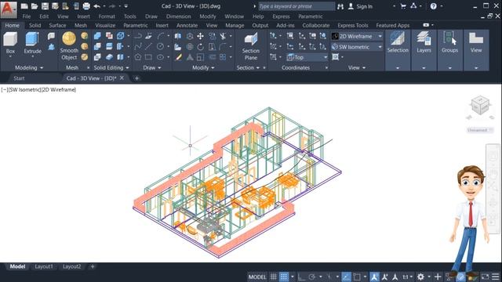Switch to the Layout1 tab

pos(44,266)
